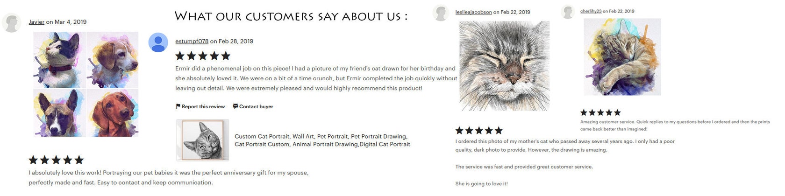Open the sleeping cat pencil drawing image

pos(505,66)
